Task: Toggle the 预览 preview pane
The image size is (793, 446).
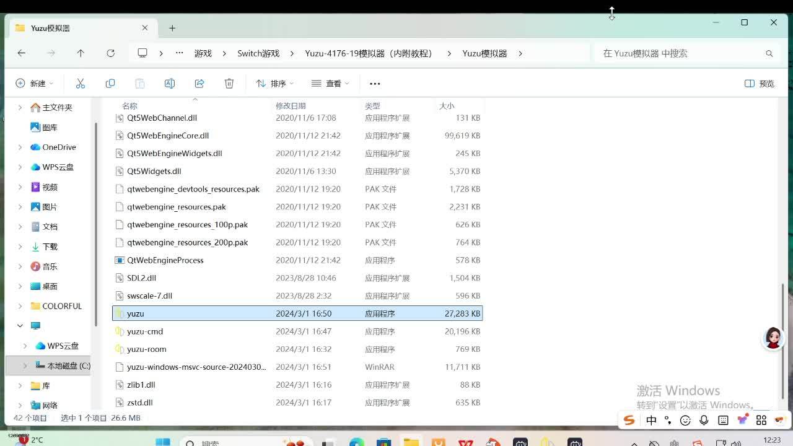Action: [760, 84]
